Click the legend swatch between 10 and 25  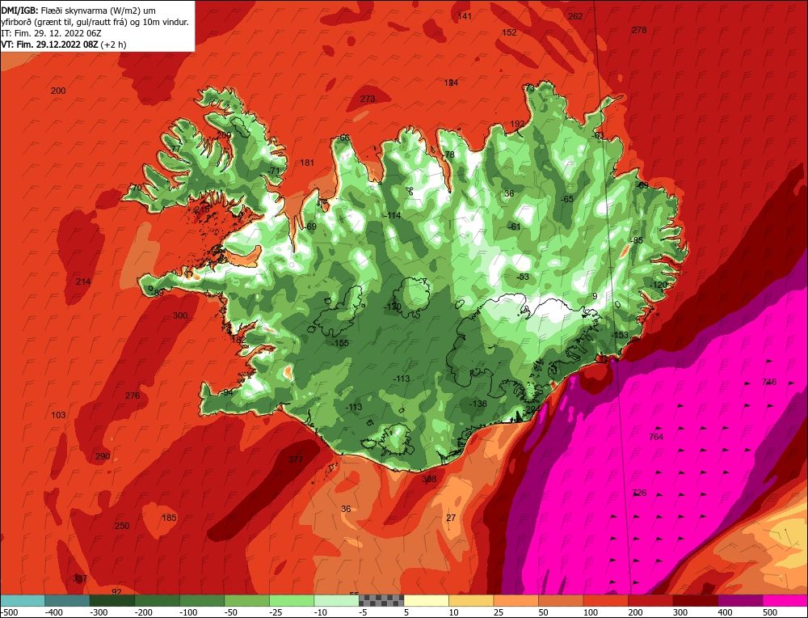click(471, 600)
